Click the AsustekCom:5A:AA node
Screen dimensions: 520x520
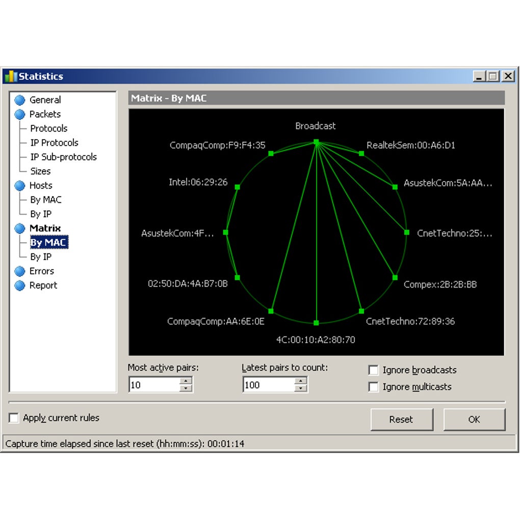point(395,187)
